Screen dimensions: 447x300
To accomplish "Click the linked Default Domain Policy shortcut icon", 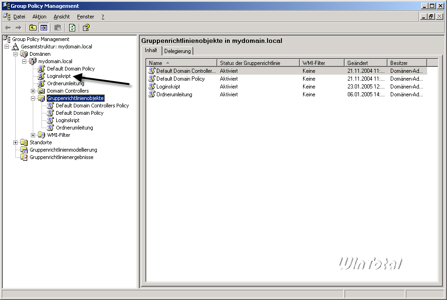I will pos(42,69).
